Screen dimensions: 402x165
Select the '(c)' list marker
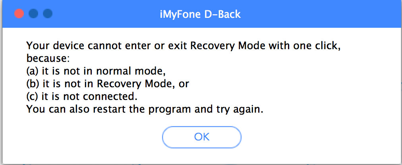(33, 97)
